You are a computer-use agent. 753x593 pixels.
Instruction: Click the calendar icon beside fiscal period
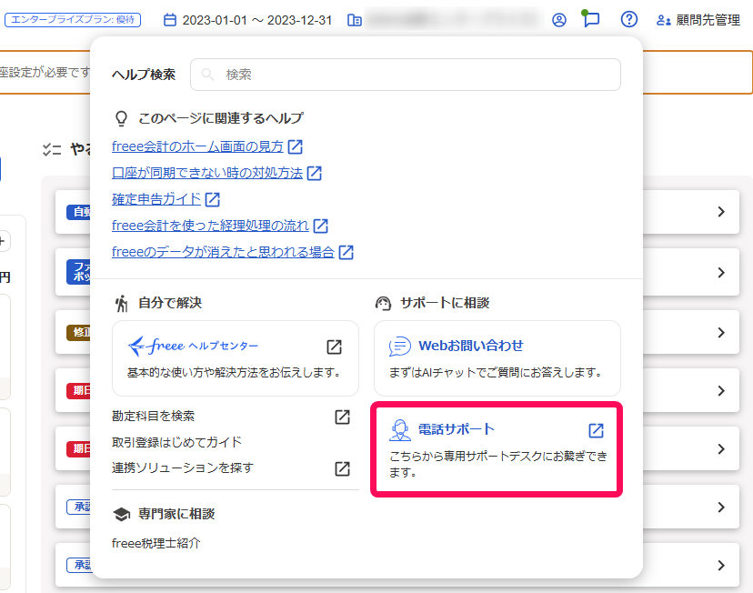pyautogui.click(x=170, y=20)
